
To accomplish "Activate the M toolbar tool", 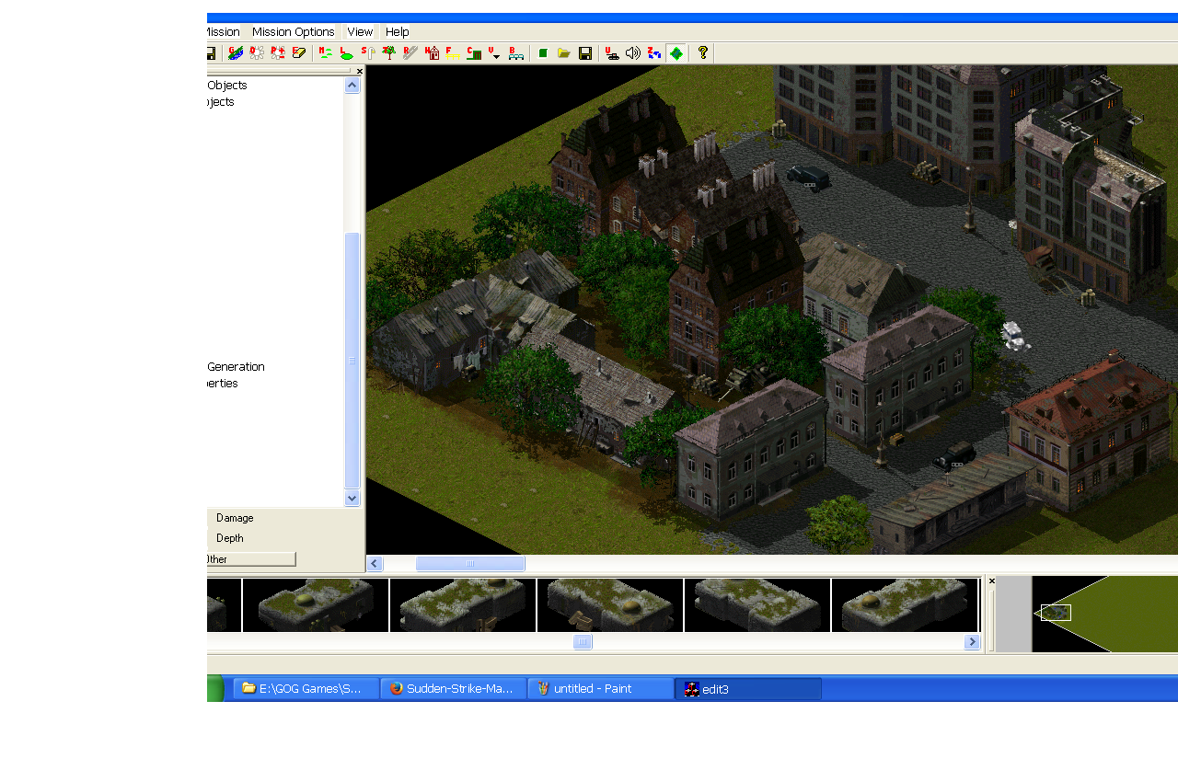I will click(x=326, y=53).
